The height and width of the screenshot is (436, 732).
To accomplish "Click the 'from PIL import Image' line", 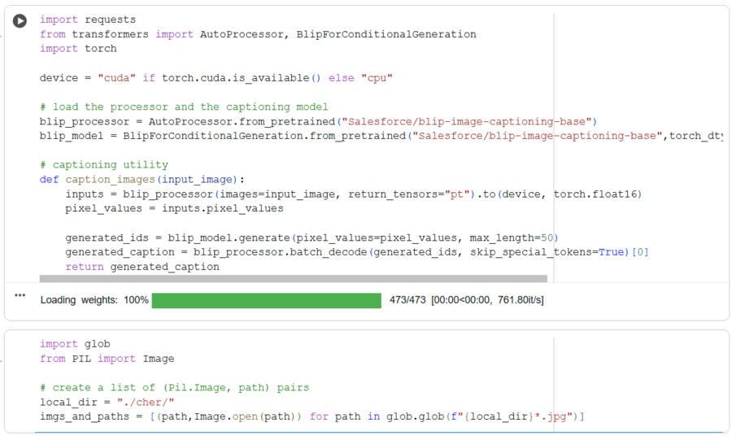I will [107, 359].
